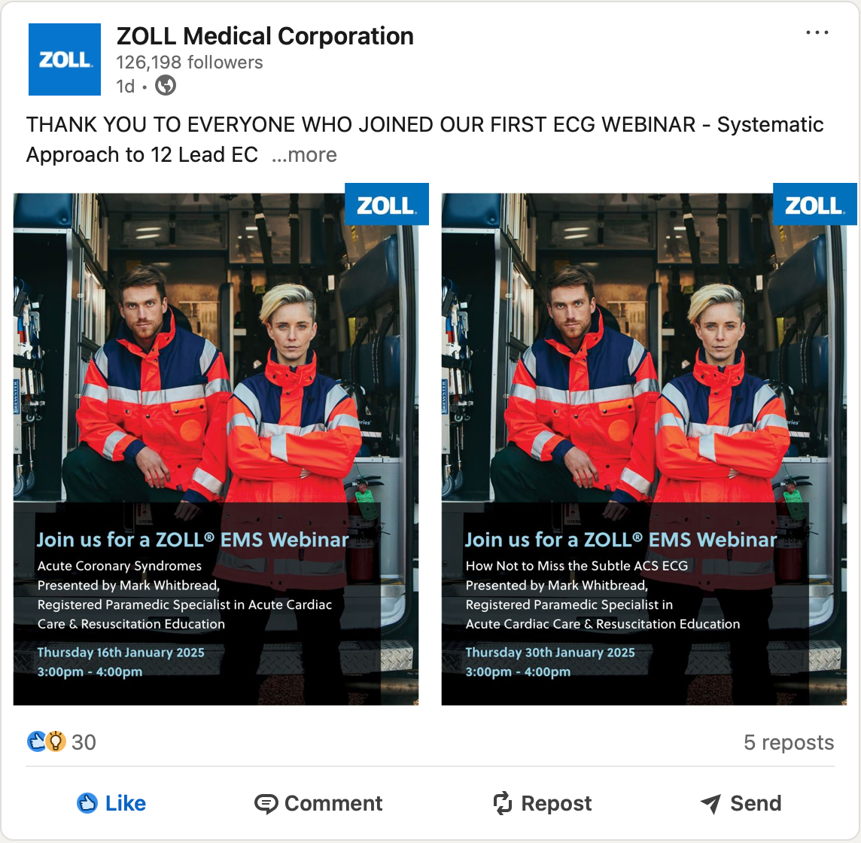Click the thumbs-up Like icon

coord(87,803)
